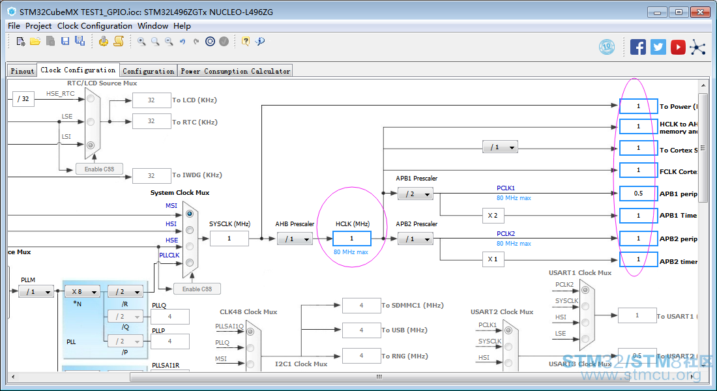717x391 pixels.
Task: Click the gray resolve clock issues checkmark
Action: click(224, 42)
